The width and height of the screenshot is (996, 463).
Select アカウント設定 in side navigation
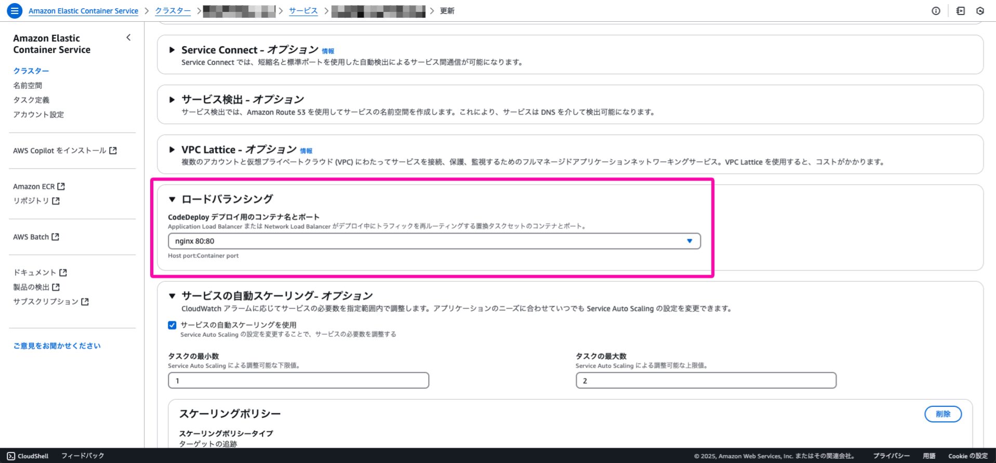pos(38,114)
